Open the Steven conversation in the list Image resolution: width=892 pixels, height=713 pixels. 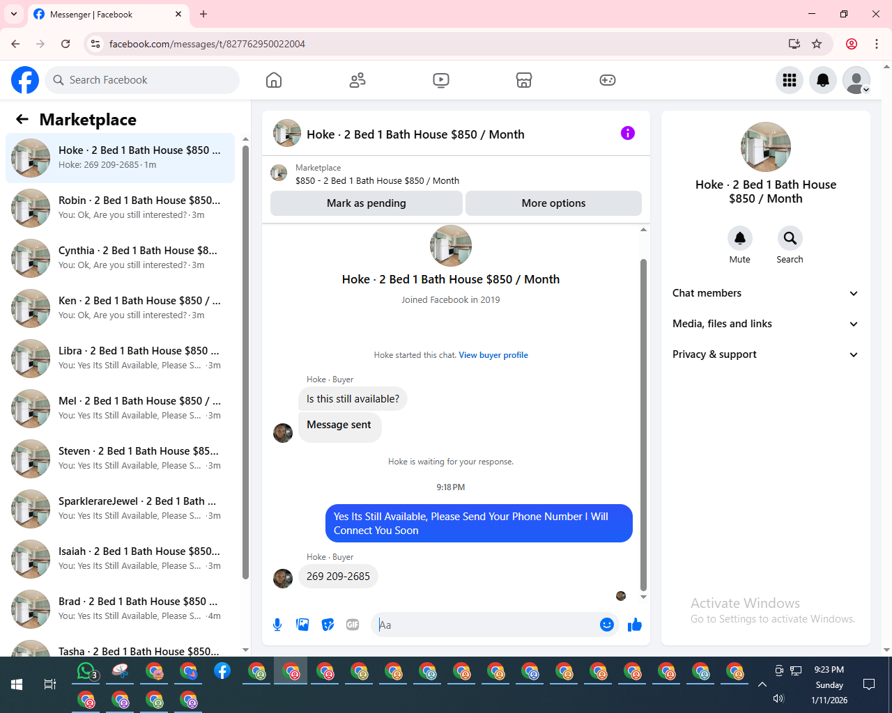(120, 459)
